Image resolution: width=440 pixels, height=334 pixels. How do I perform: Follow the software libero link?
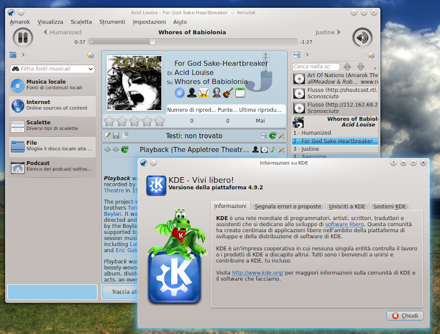click(x=345, y=225)
